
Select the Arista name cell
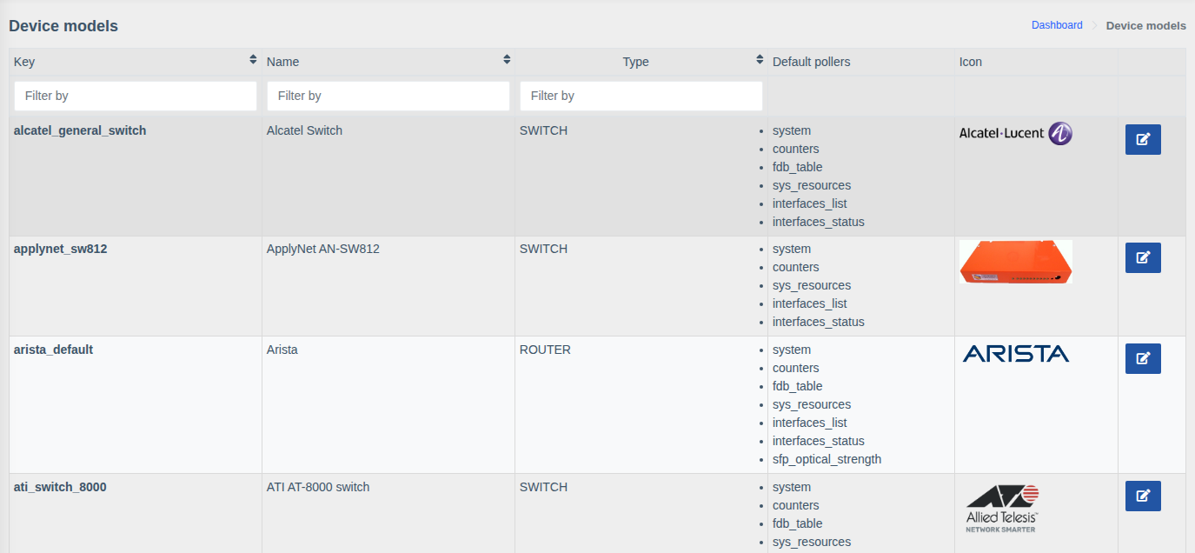[x=282, y=350]
